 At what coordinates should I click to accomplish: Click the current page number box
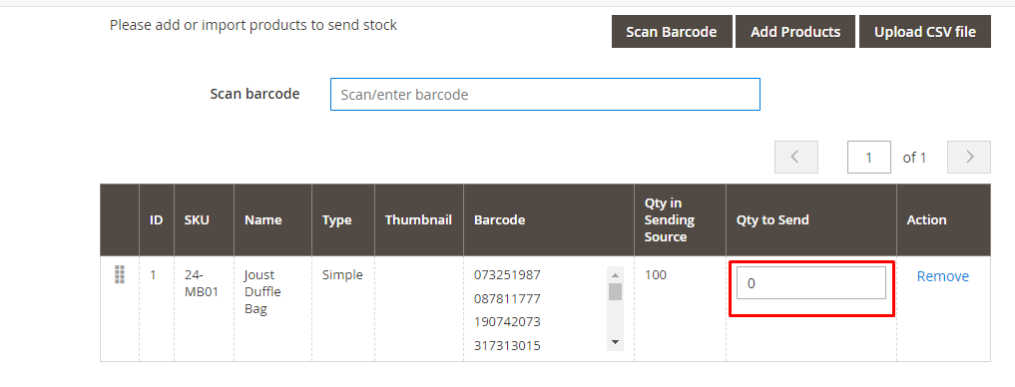click(x=869, y=158)
